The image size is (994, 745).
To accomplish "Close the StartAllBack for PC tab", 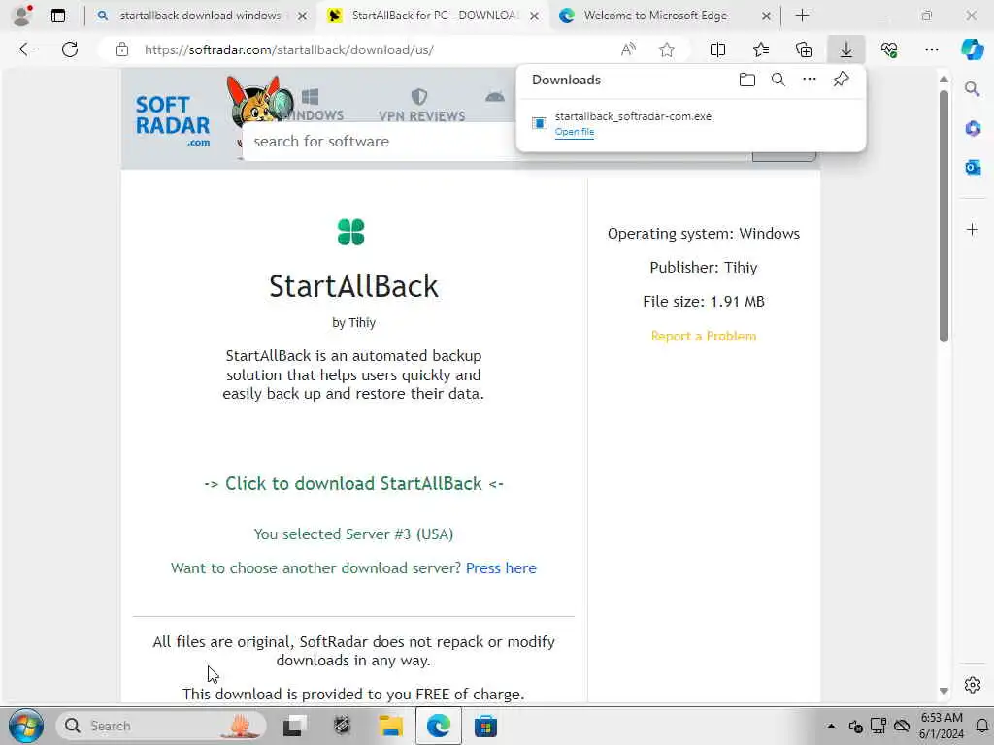I will point(535,16).
